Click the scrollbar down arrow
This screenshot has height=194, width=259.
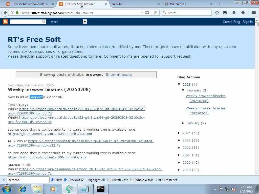pyautogui.click(x=257, y=173)
